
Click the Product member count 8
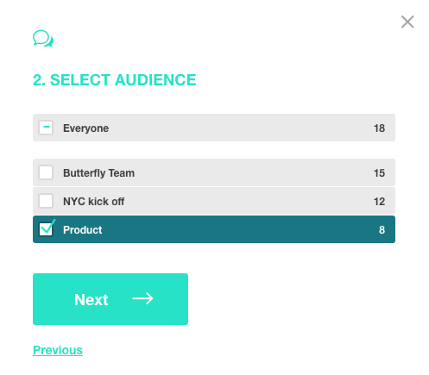[382, 230]
